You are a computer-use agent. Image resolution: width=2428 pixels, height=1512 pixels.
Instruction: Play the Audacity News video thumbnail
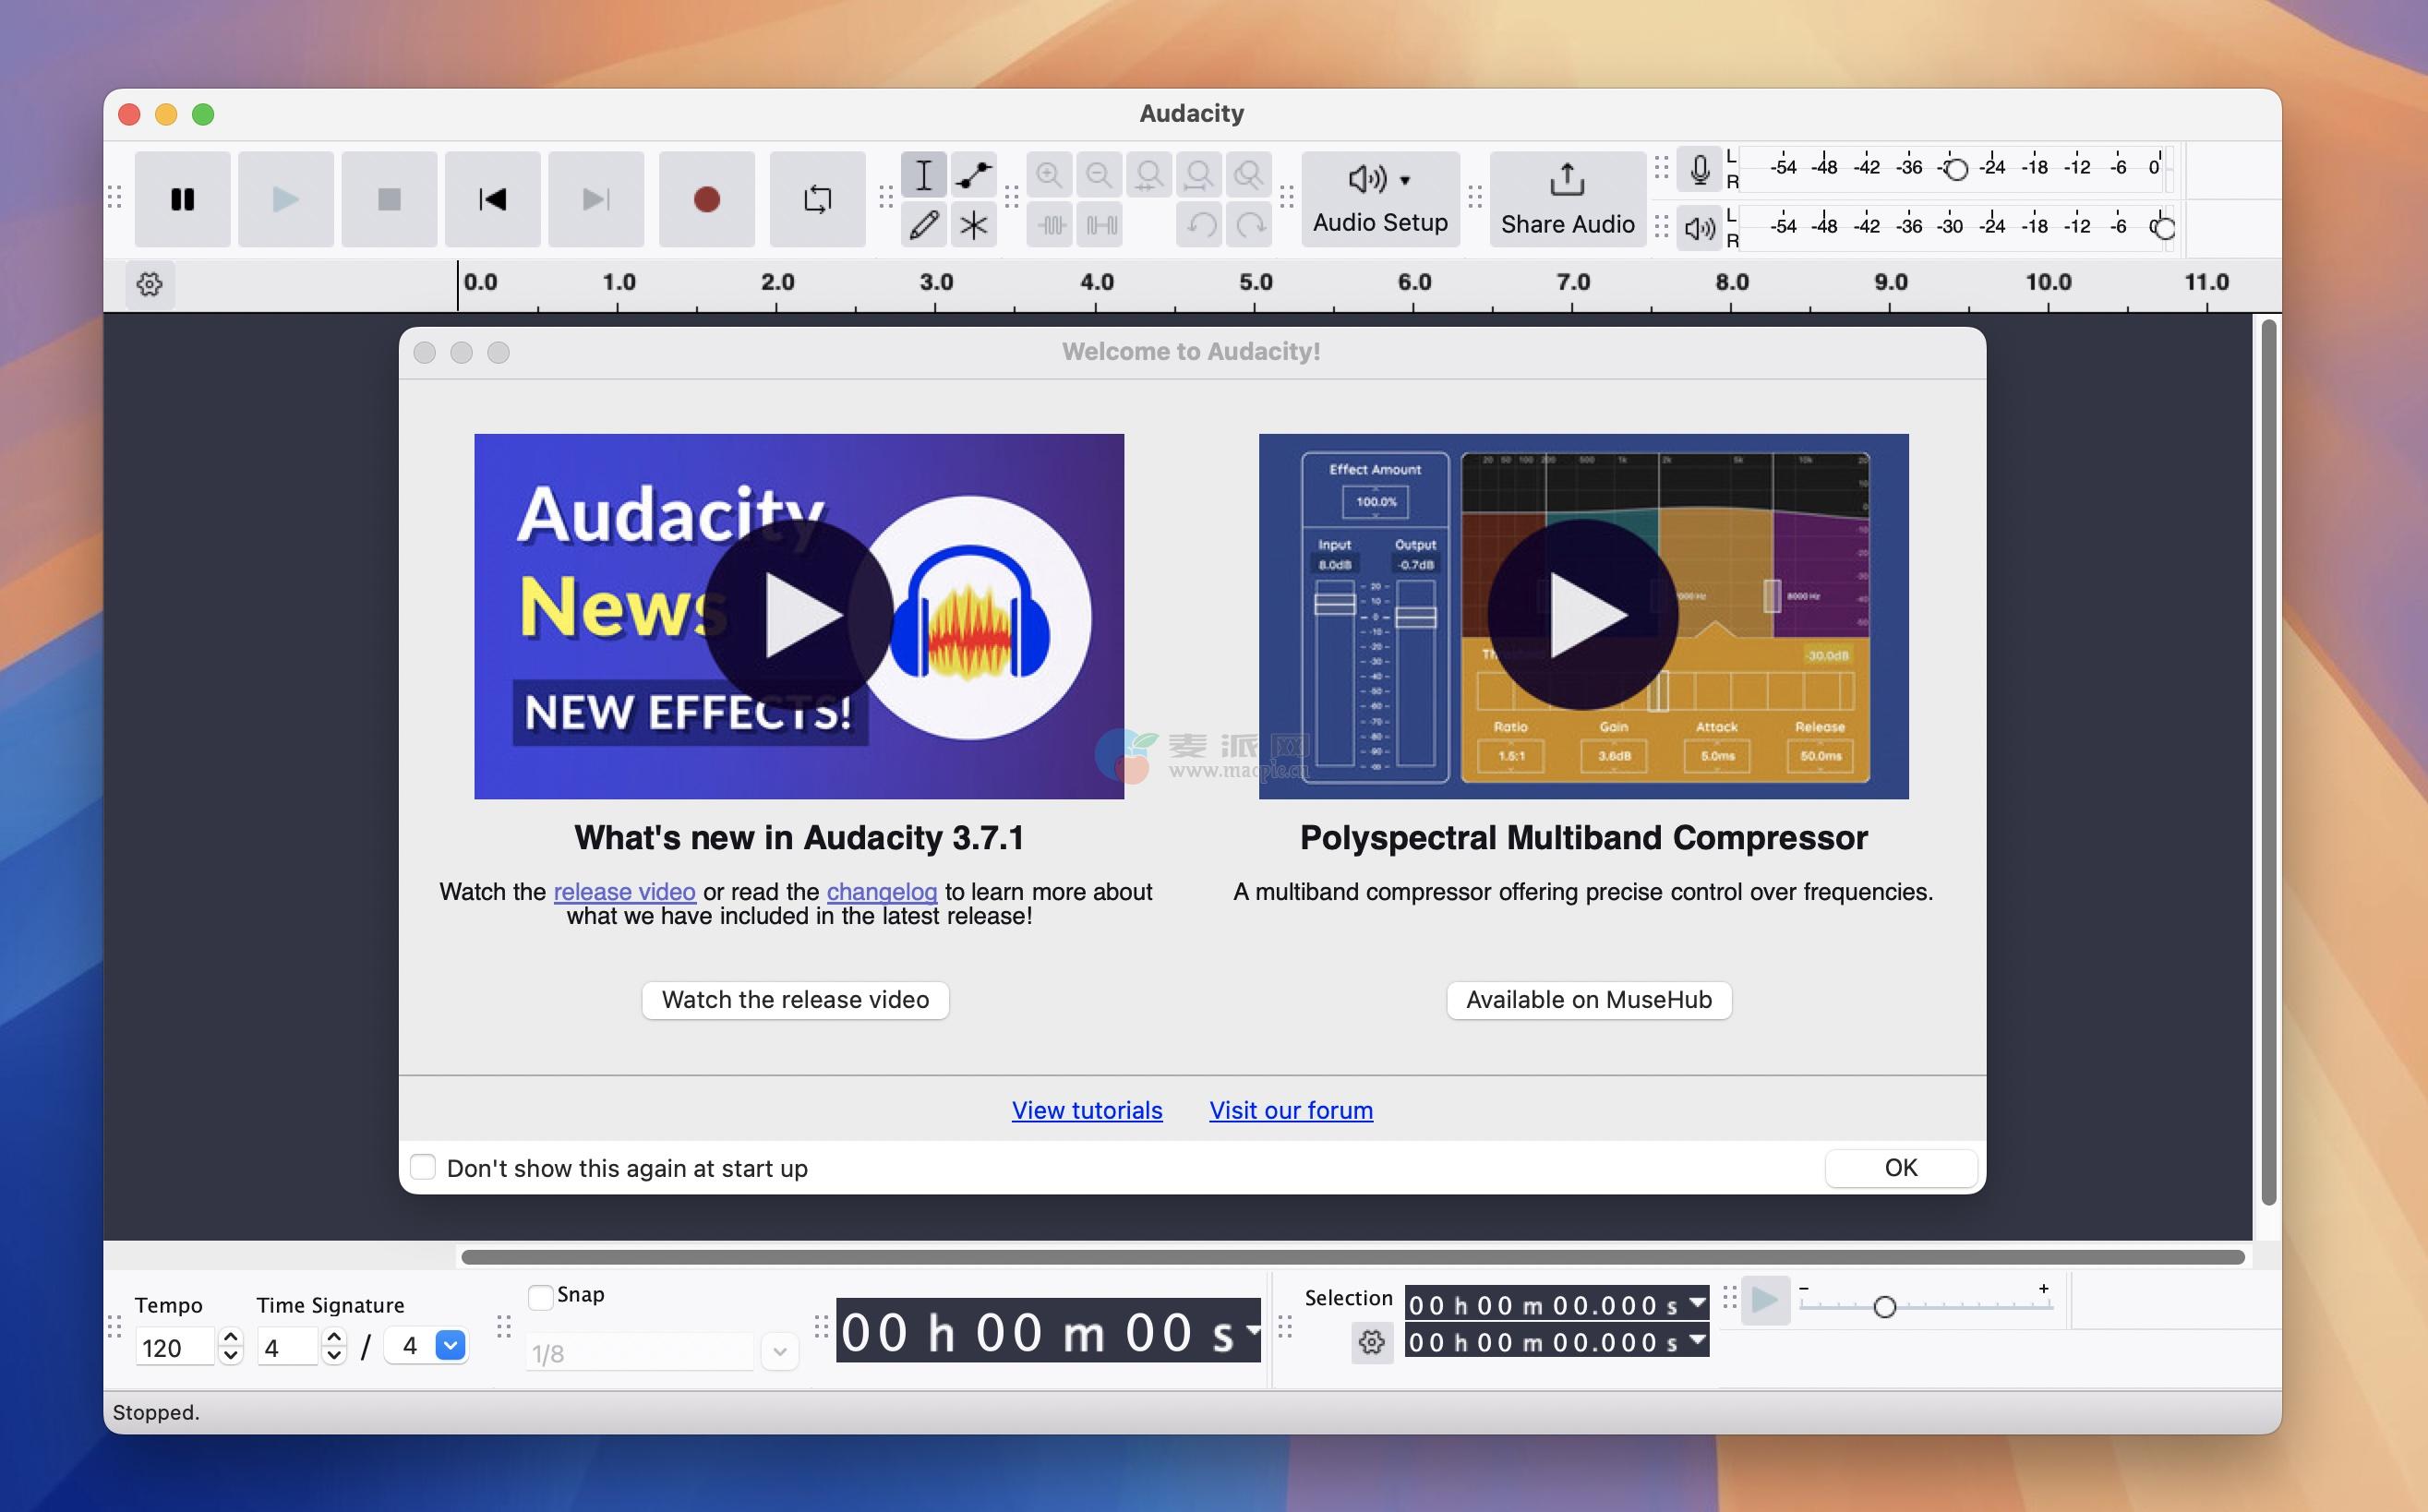(x=798, y=615)
